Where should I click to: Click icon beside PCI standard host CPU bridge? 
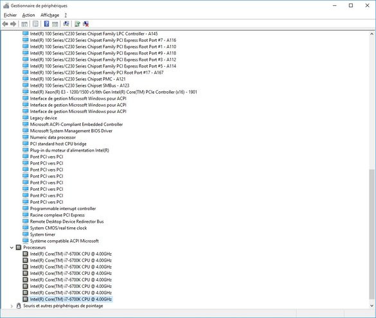26,143
